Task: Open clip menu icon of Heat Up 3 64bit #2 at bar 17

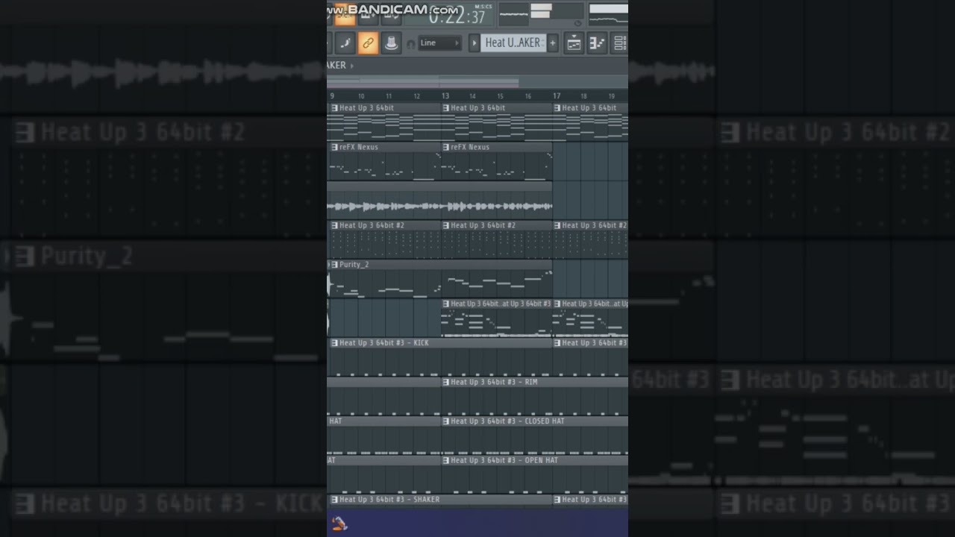Action: click(557, 225)
